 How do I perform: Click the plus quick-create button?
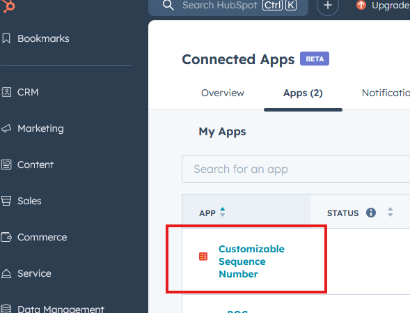click(328, 6)
